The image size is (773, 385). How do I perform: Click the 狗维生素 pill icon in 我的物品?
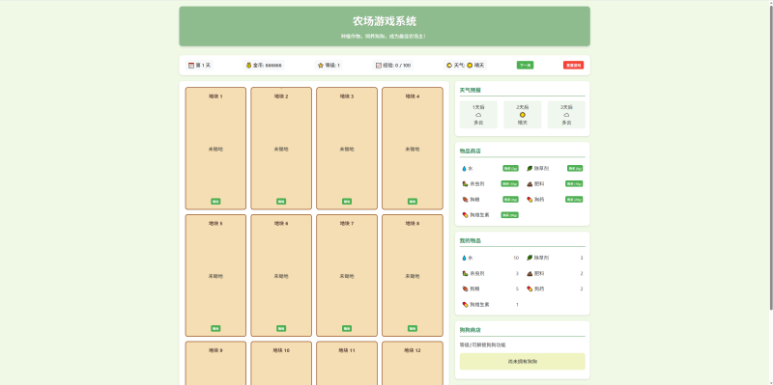tap(465, 304)
